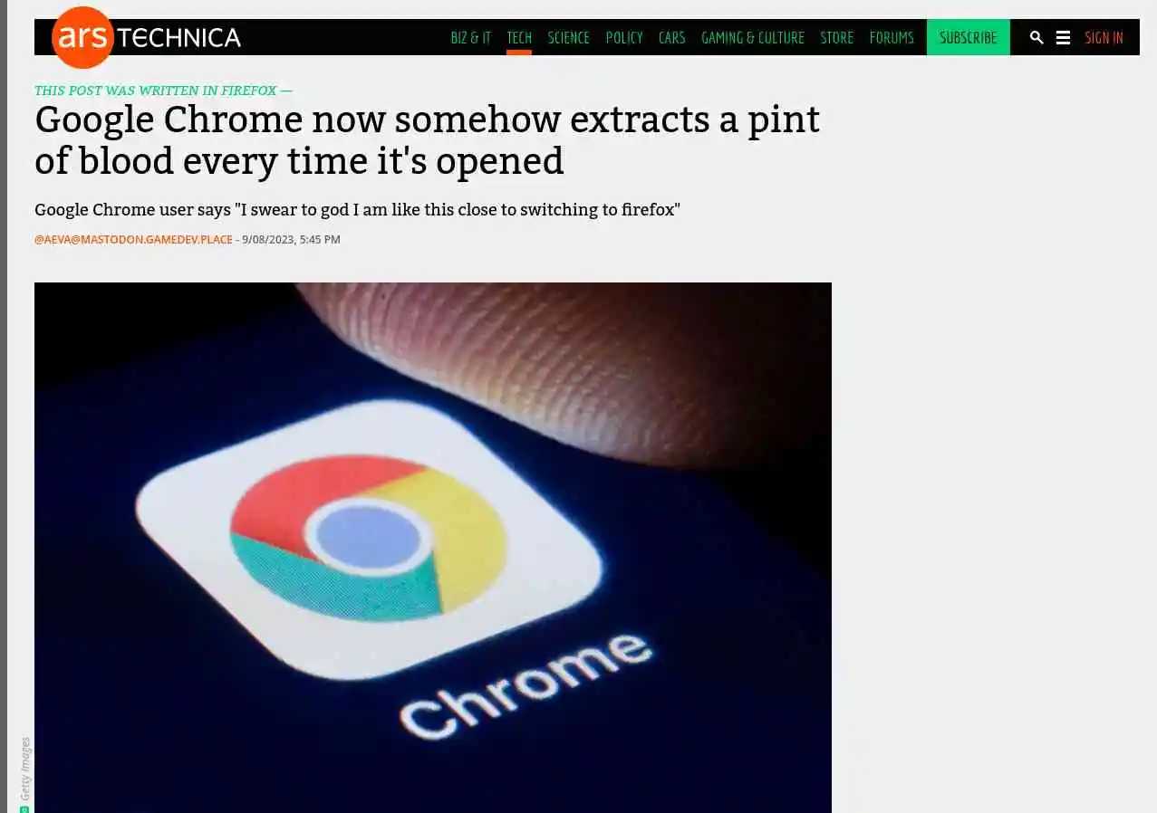Open the search magnifier icon
This screenshot has width=1157, height=813.
tap(1036, 37)
